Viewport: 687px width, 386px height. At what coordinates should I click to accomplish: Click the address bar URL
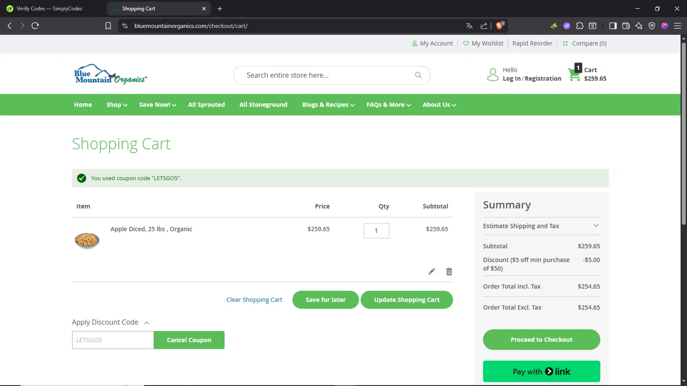[x=191, y=26]
